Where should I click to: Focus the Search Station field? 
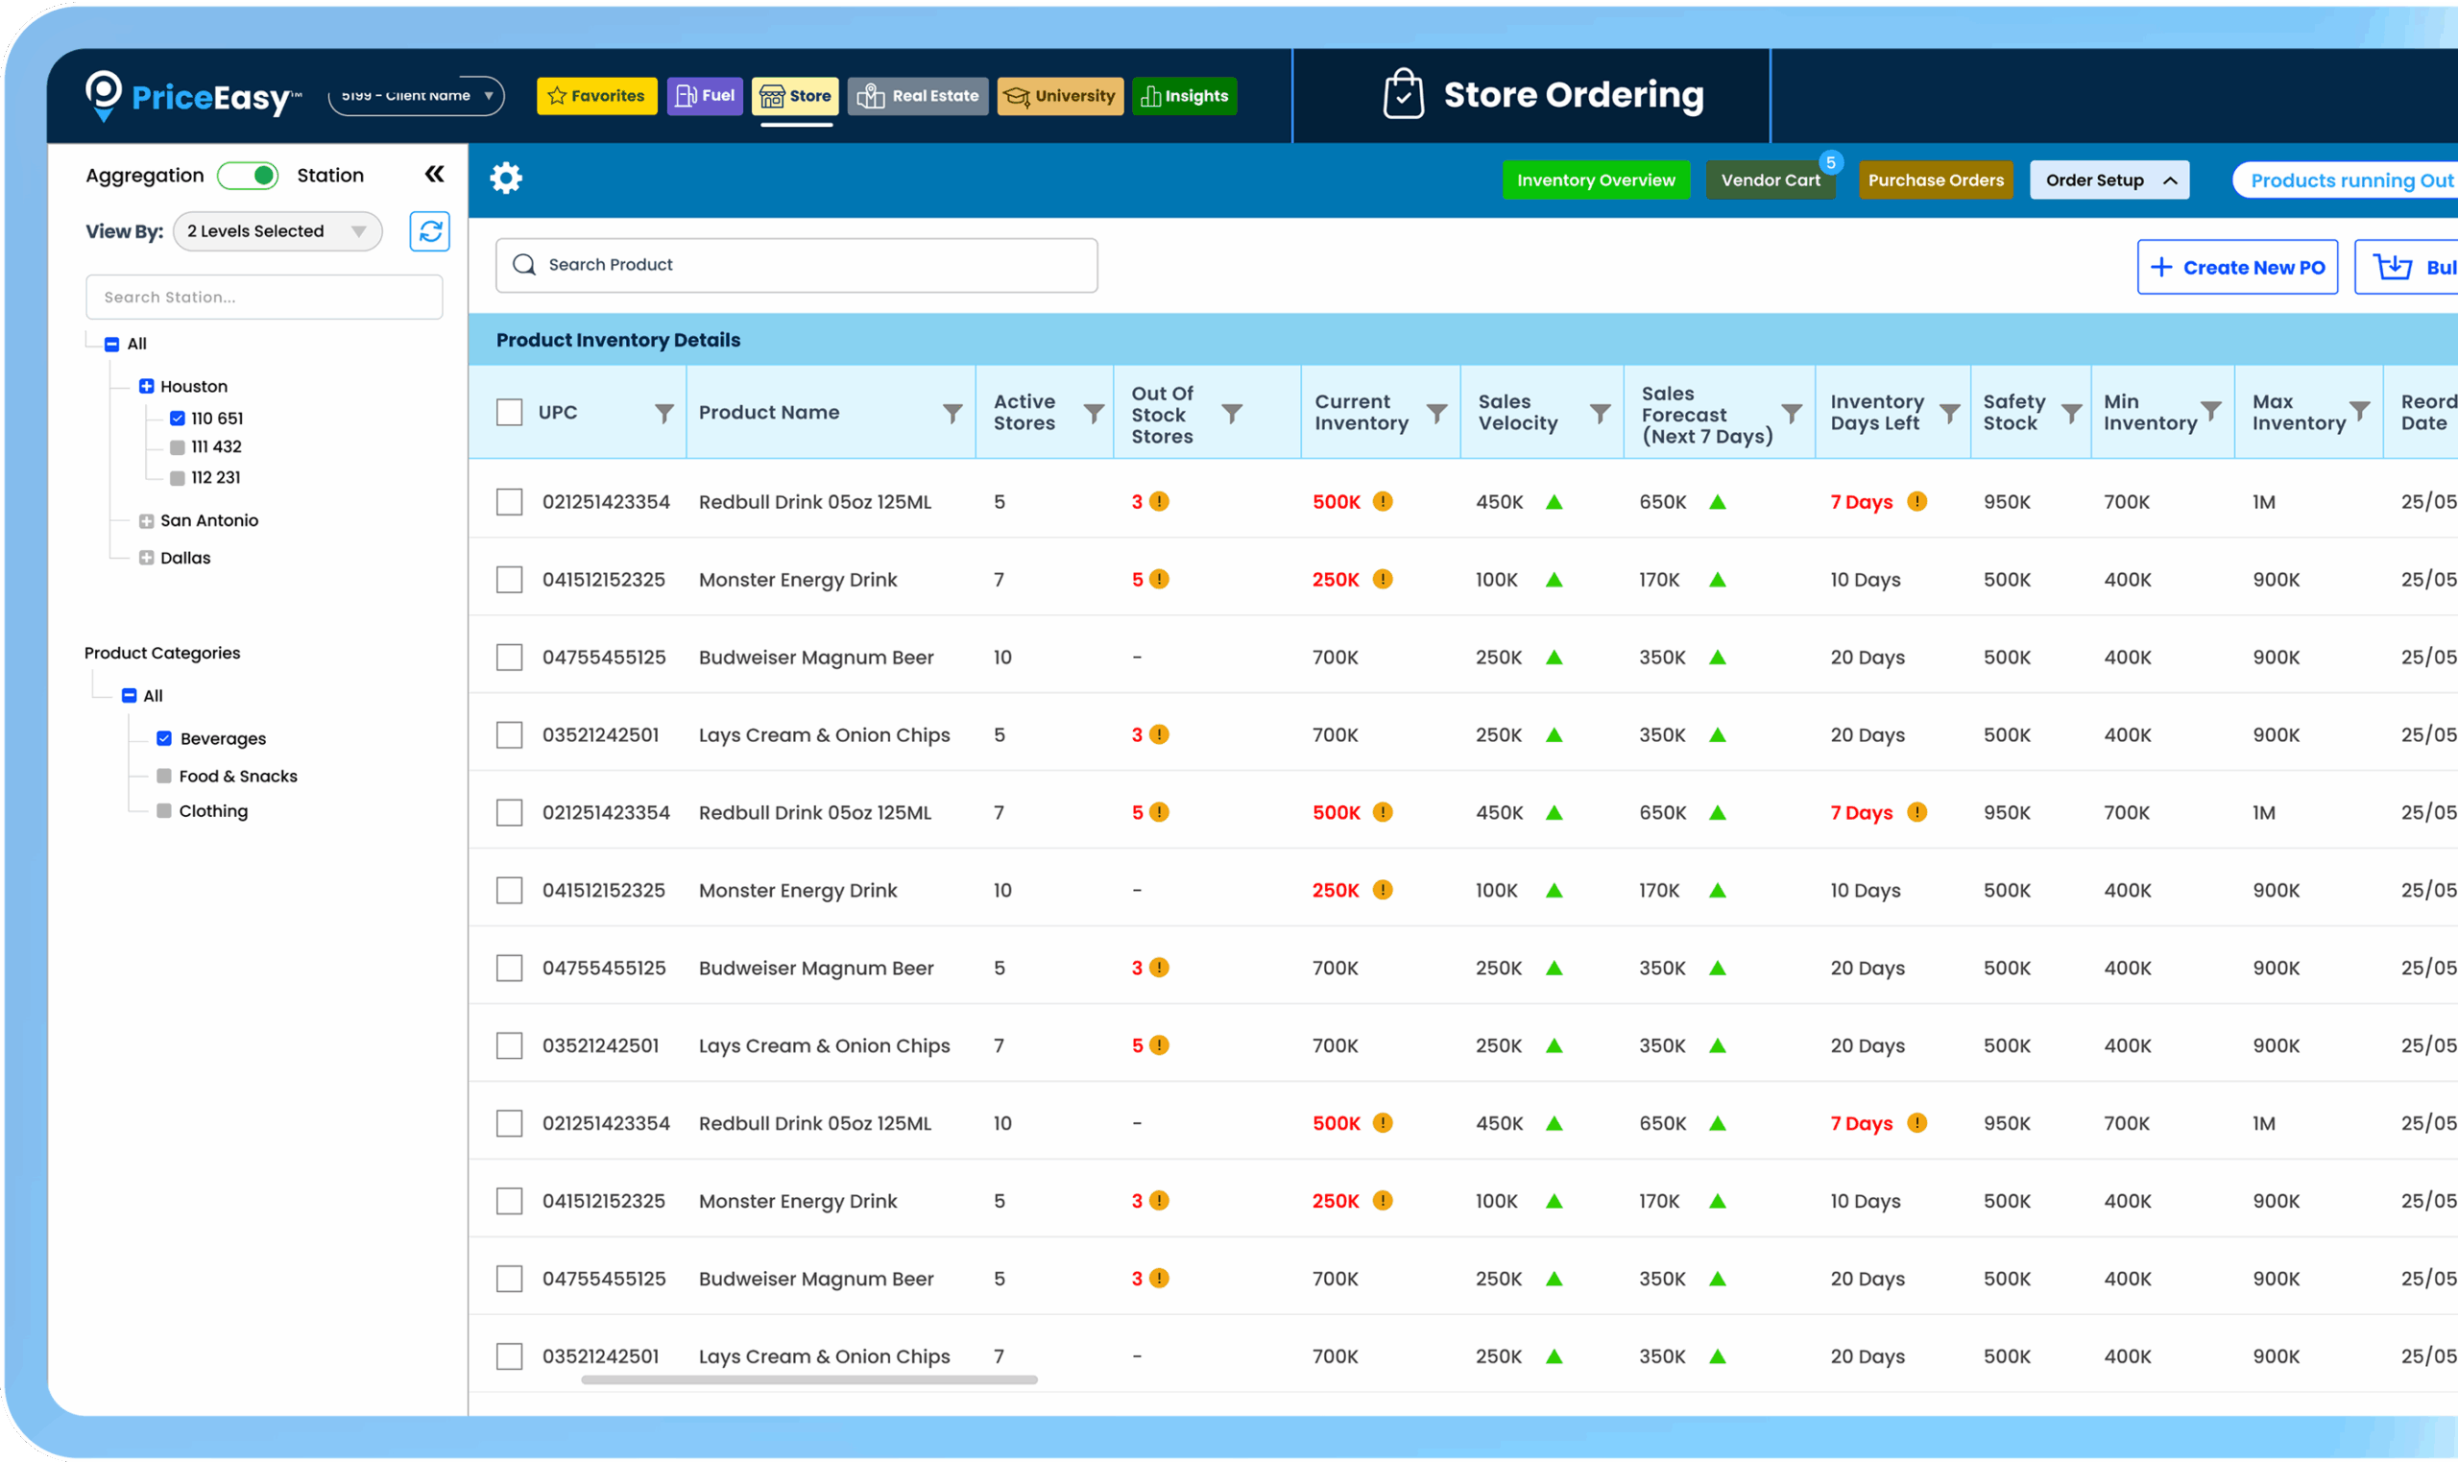264,297
